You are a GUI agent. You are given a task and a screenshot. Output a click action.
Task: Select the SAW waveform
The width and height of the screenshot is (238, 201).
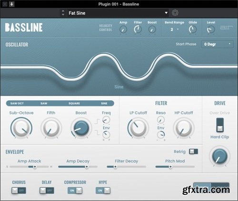(44, 104)
